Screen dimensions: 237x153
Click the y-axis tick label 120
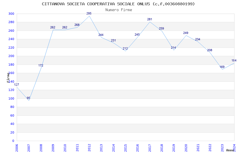click(x=11, y=90)
